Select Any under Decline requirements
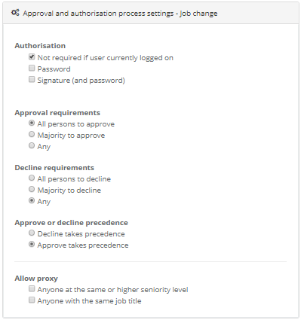 pyautogui.click(x=32, y=200)
